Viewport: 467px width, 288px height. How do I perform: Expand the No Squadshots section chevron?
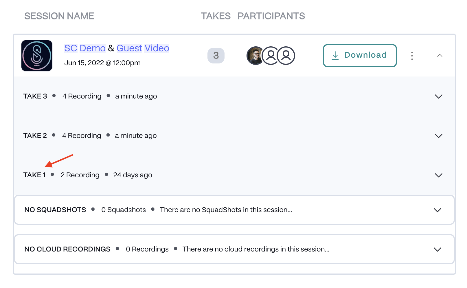tap(437, 210)
